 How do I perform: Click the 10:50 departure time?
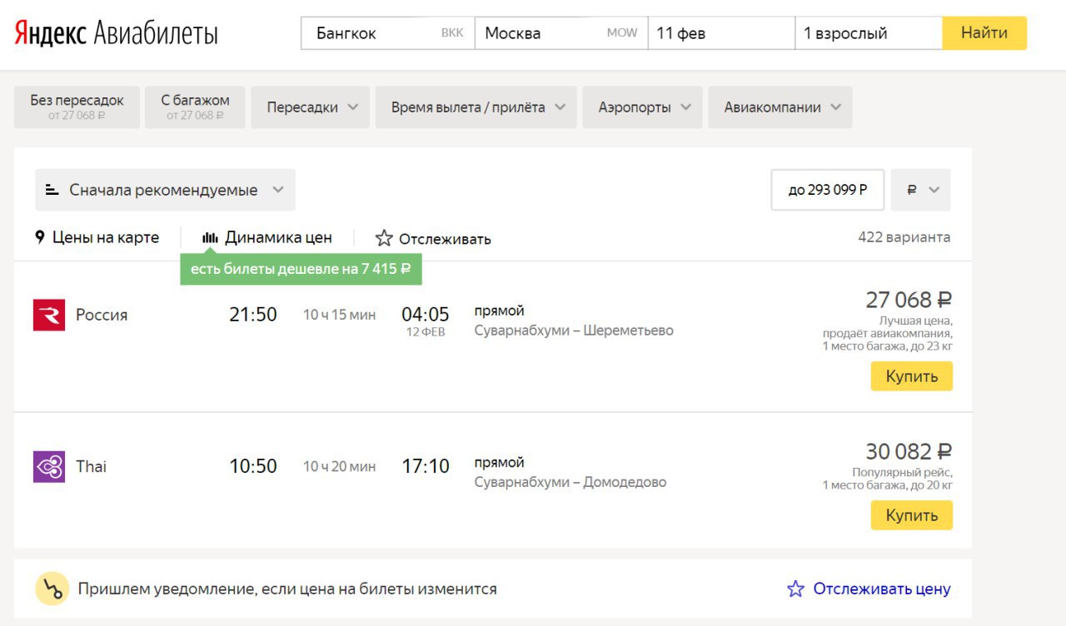tap(253, 466)
